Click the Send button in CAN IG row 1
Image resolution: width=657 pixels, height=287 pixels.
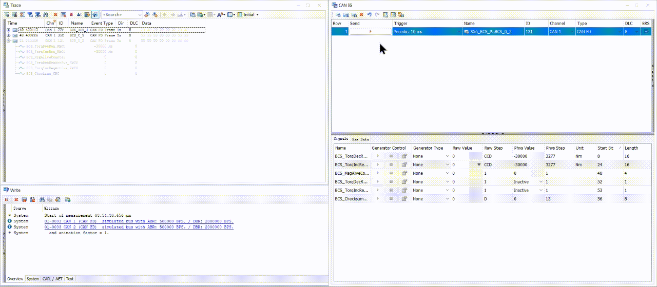click(370, 31)
